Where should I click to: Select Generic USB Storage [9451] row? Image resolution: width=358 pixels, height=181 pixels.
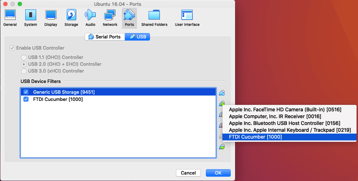coord(118,92)
